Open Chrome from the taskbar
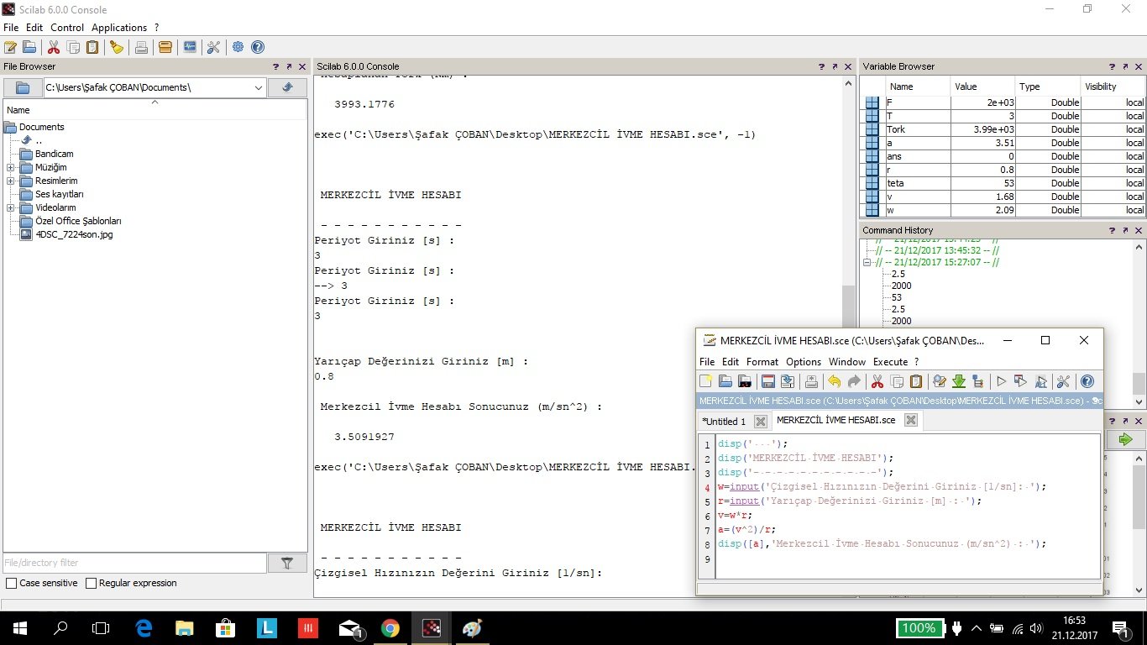This screenshot has width=1147, height=645. click(390, 628)
